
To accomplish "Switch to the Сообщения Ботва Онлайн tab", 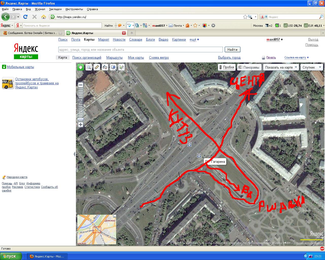I will (x=32, y=33).
